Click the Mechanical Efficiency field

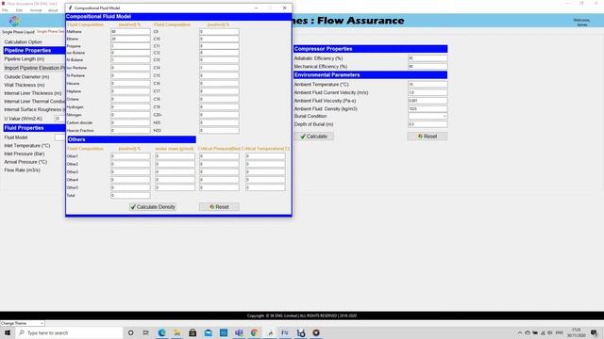pyautogui.click(x=428, y=67)
